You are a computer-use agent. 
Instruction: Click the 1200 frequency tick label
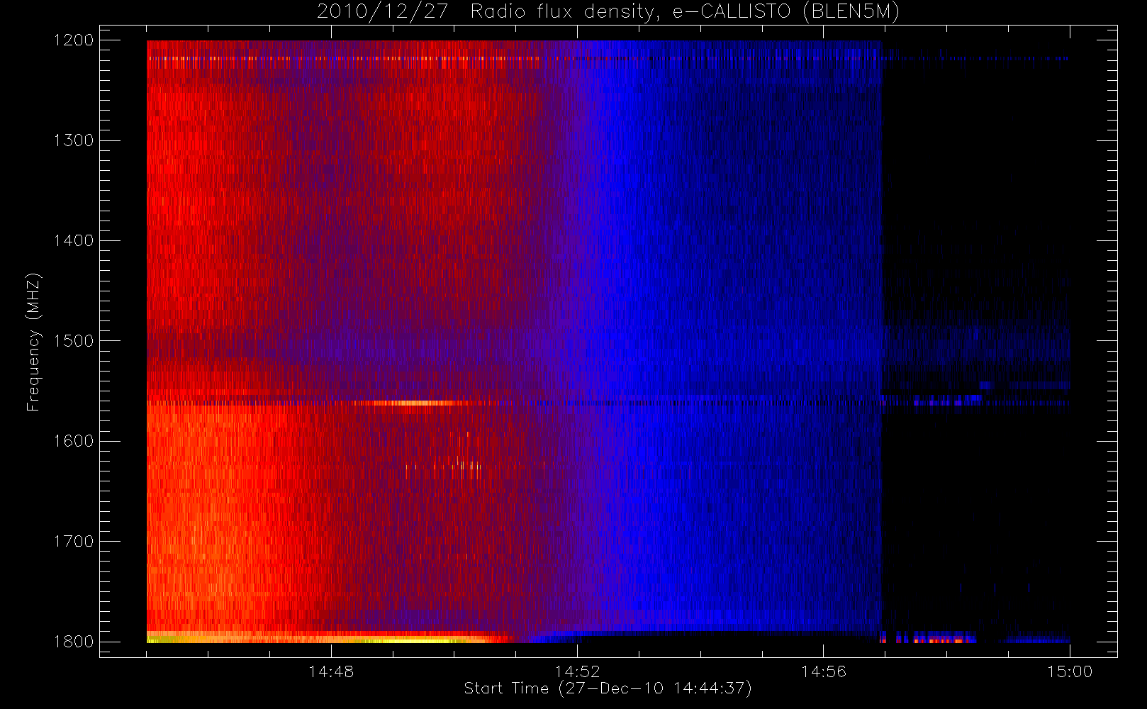[74, 40]
